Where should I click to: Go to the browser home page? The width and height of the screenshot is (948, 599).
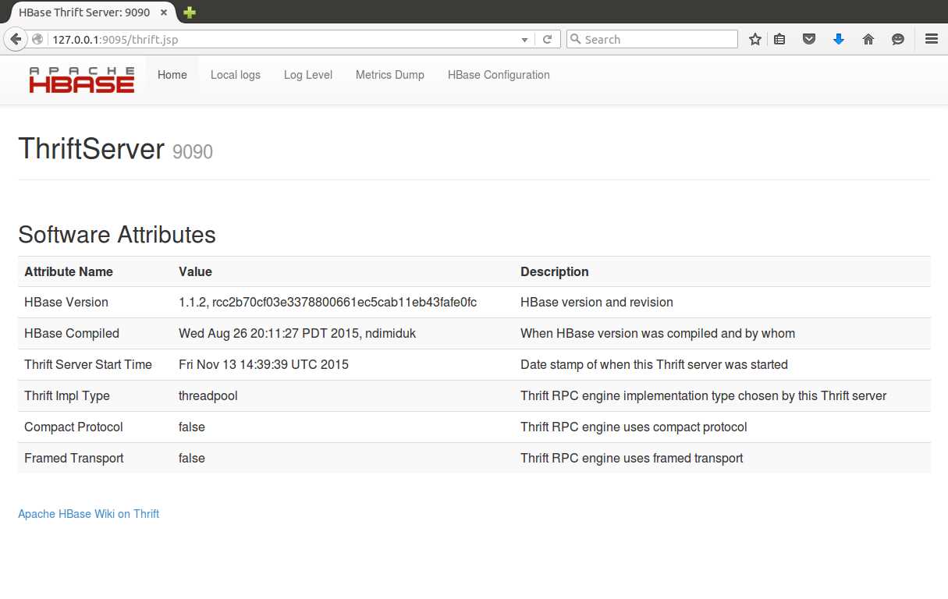click(x=868, y=39)
